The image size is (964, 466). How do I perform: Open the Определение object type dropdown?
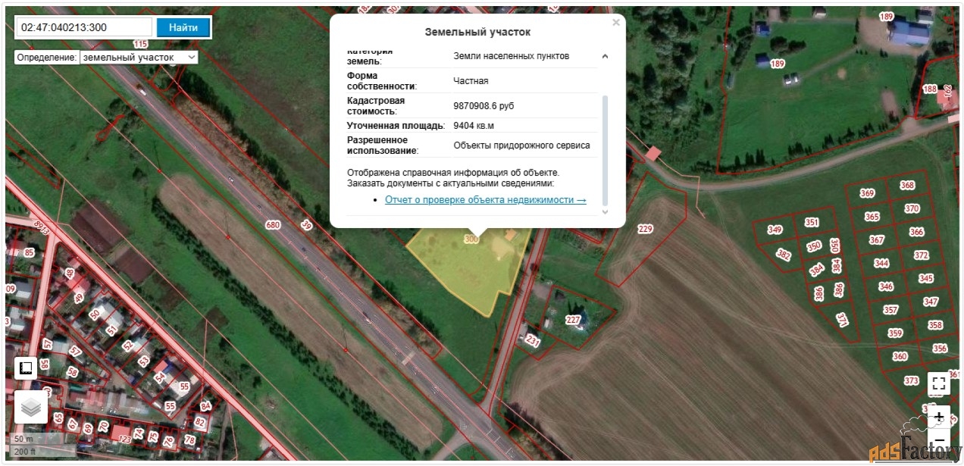tap(139, 57)
